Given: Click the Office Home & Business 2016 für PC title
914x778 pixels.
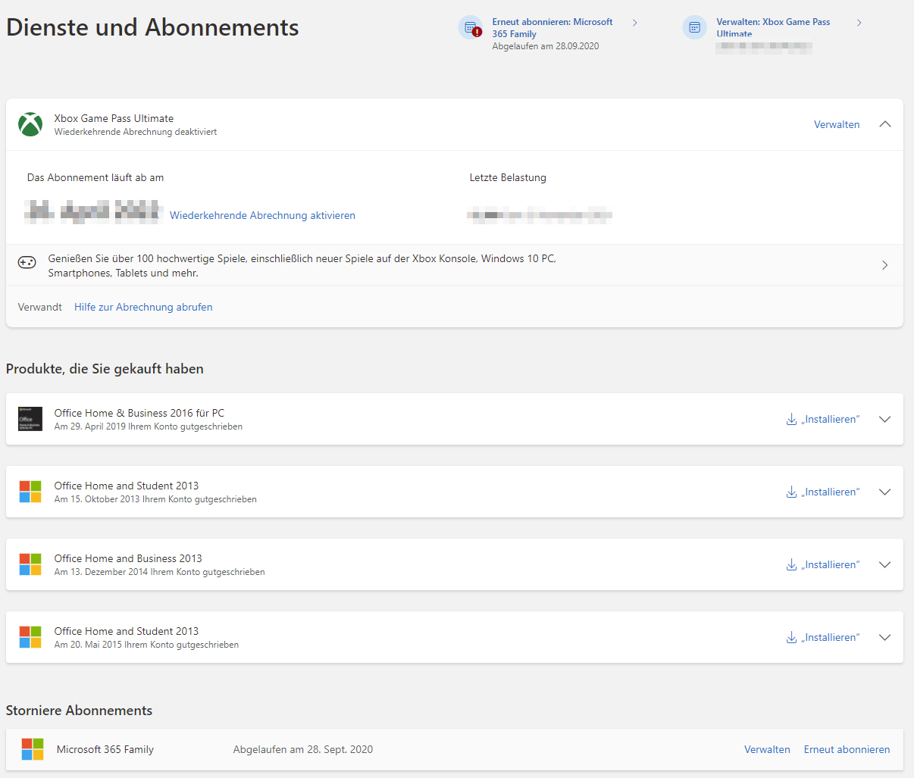Looking at the screenshot, I should coord(139,413).
